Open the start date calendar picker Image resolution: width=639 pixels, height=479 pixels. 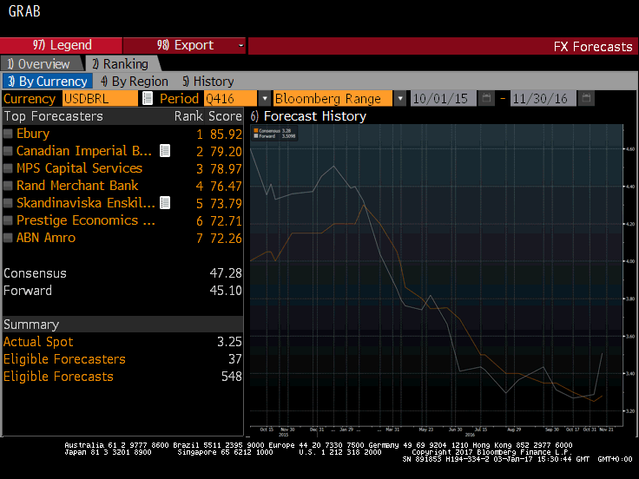(486, 98)
